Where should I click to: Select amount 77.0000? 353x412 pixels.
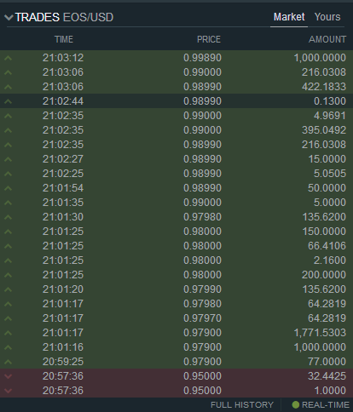point(327,362)
